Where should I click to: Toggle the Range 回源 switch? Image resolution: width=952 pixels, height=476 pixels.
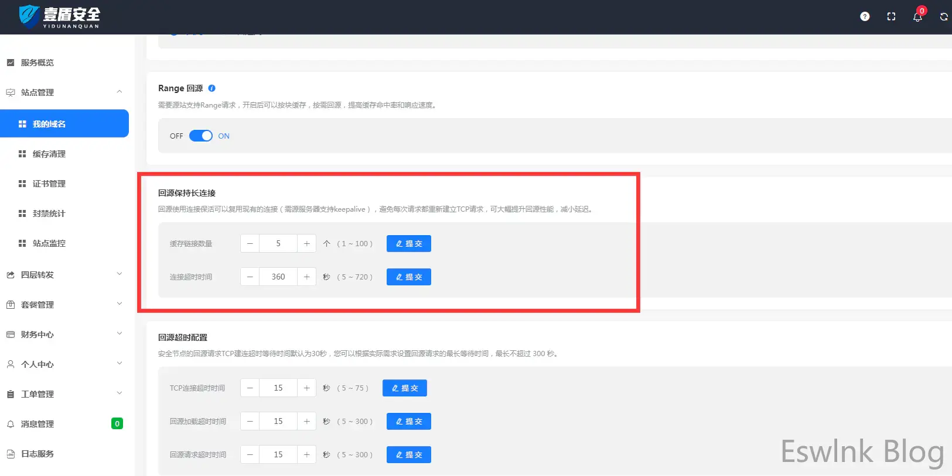click(x=200, y=136)
